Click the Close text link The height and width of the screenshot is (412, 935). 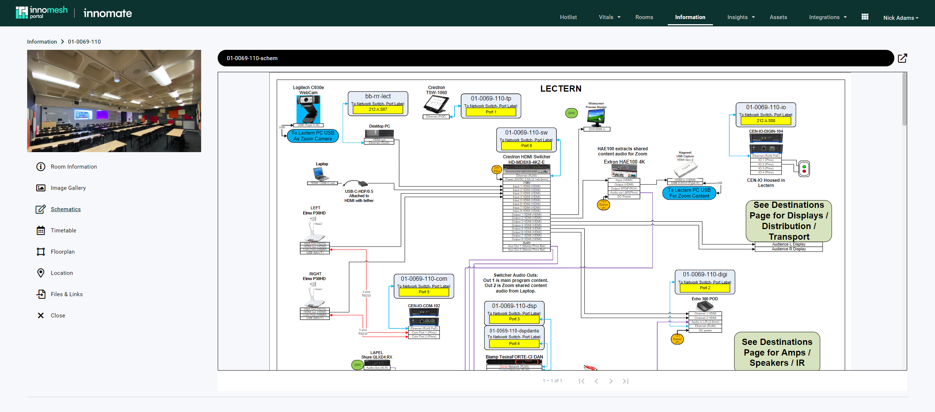pos(58,316)
